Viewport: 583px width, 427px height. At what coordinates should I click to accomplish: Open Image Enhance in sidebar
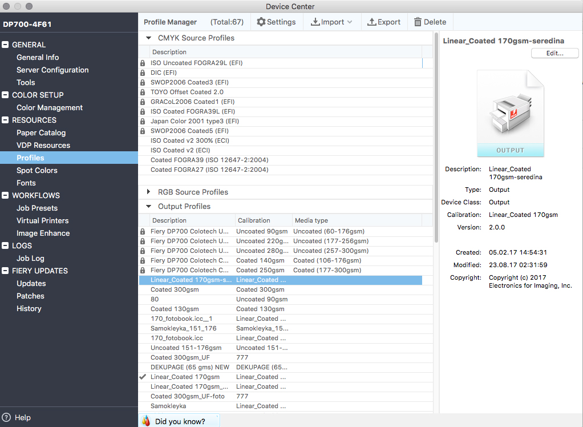tap(43, 233)
